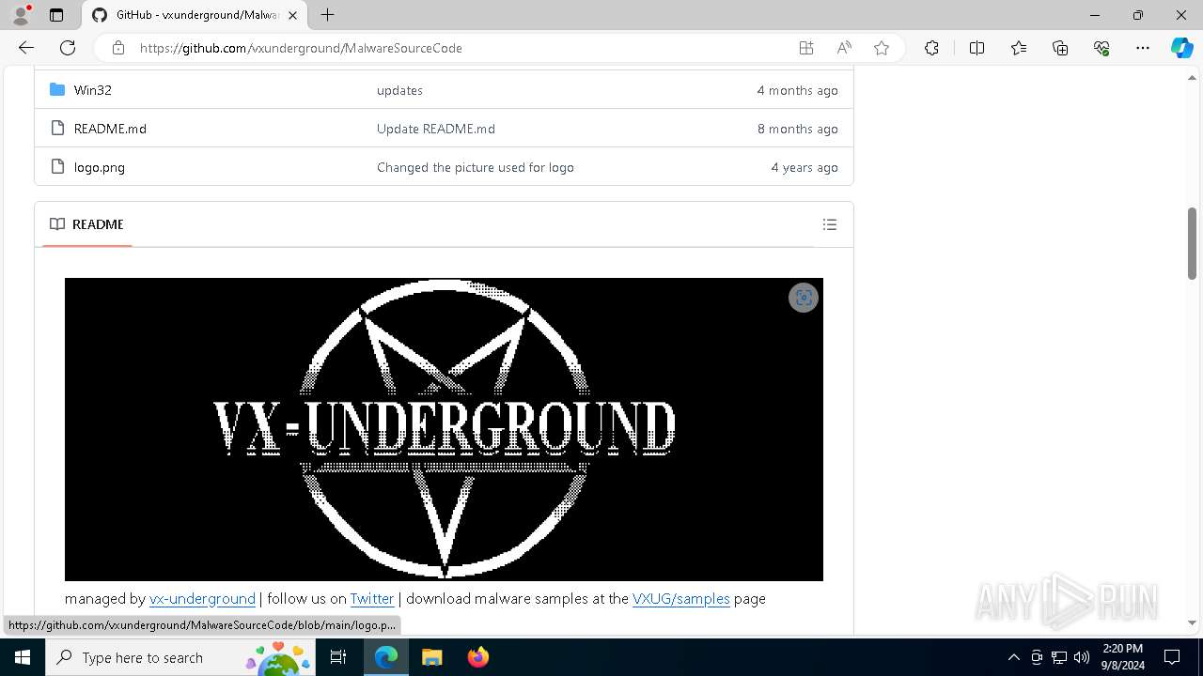Open the logo.png file
This screenshot has height=676, width=1203.
point(100,167)
